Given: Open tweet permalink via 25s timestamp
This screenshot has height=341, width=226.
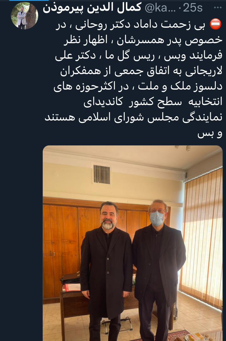Looking at the screenshot, I should (x=193, y=8).
